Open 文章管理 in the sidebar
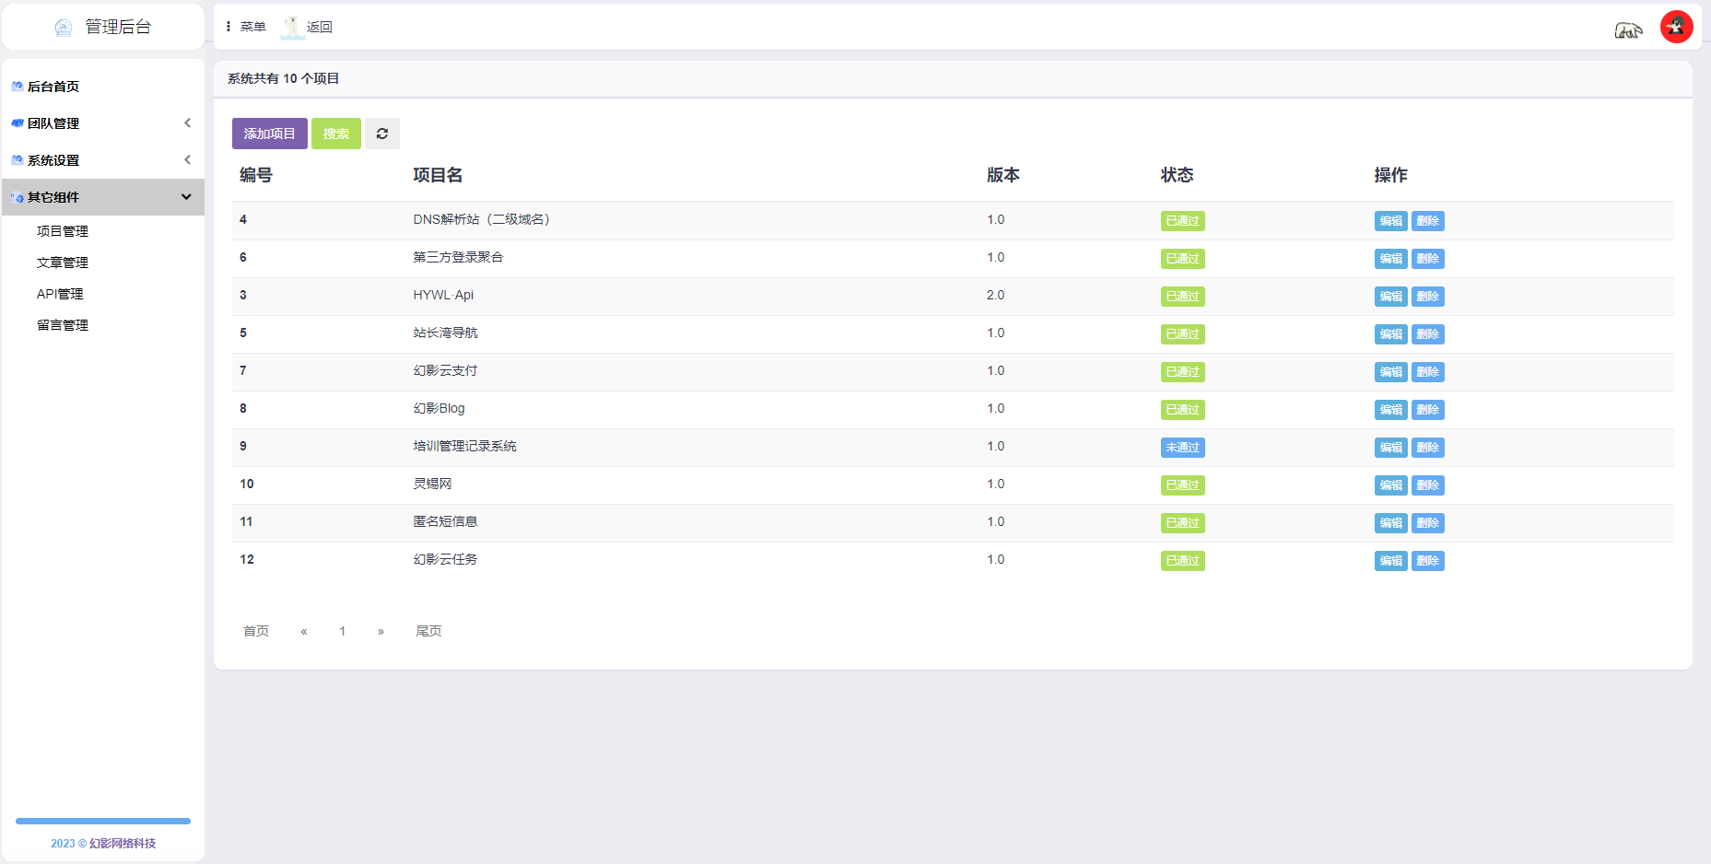The width and height of the screenshot is (1711, 864). [x=63, y=263]
